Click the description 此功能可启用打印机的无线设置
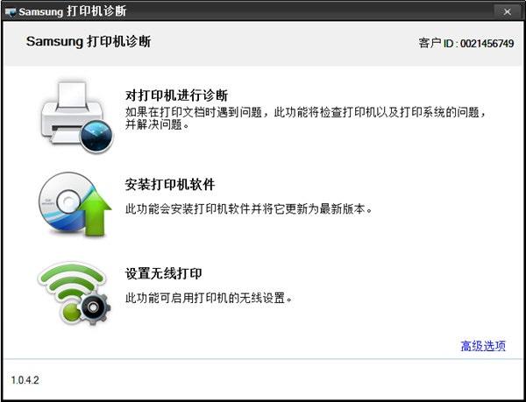This screenshot has width=526, height=402. coord(209,298)
